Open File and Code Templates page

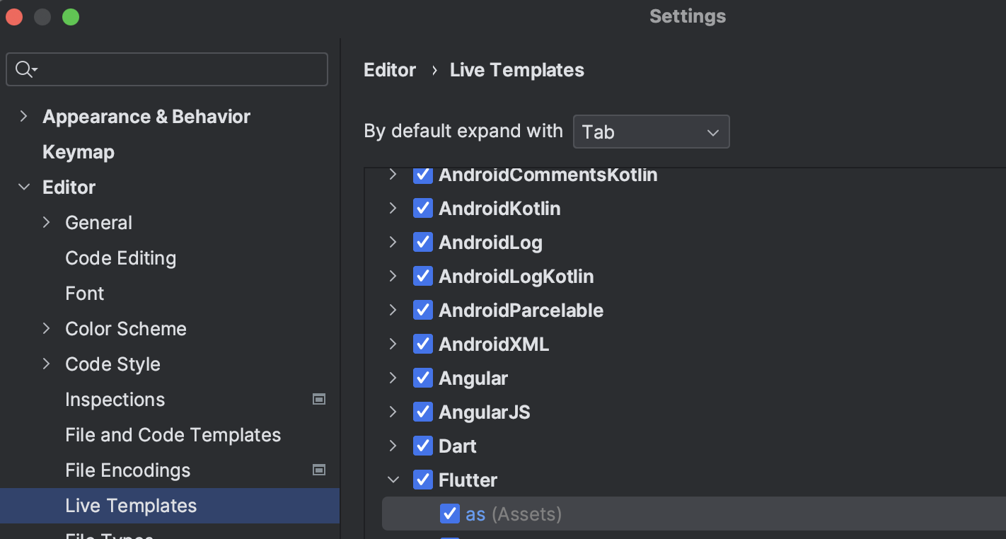(173, 435)
